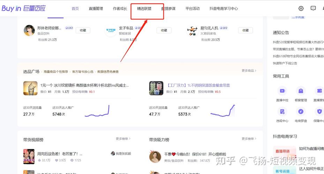Click the 选品广场 section heading
This screenshot has width=324, height=174.
pyautogui.click(x=31, y=72)
